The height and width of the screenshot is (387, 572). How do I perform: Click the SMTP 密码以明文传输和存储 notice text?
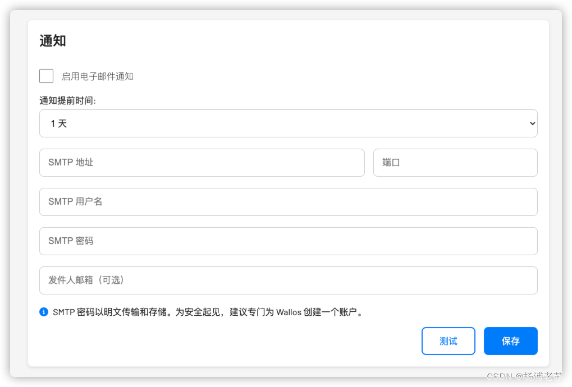point(208,312)
